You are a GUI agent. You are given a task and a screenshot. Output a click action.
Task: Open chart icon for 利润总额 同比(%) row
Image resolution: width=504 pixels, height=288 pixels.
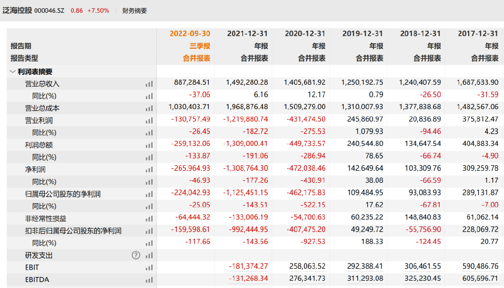[149, 158]
